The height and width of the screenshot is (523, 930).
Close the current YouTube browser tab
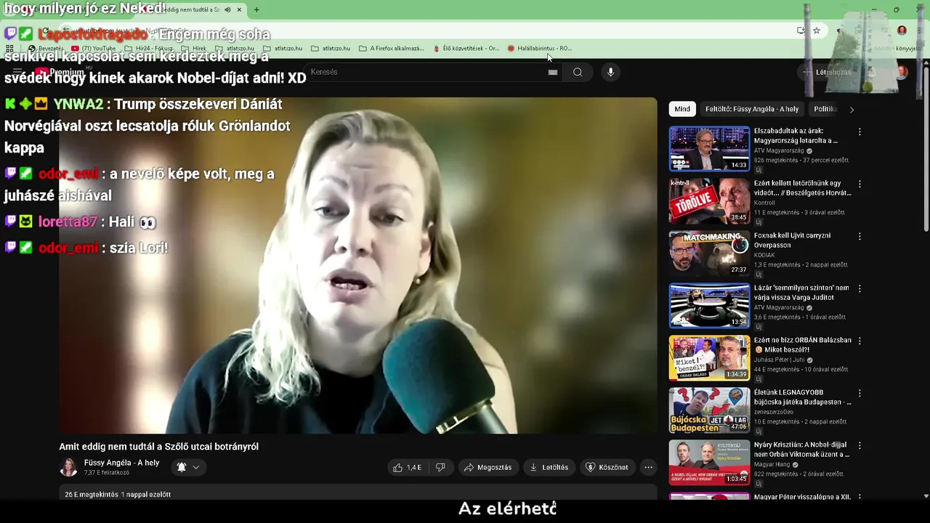(x=239, y=9)
